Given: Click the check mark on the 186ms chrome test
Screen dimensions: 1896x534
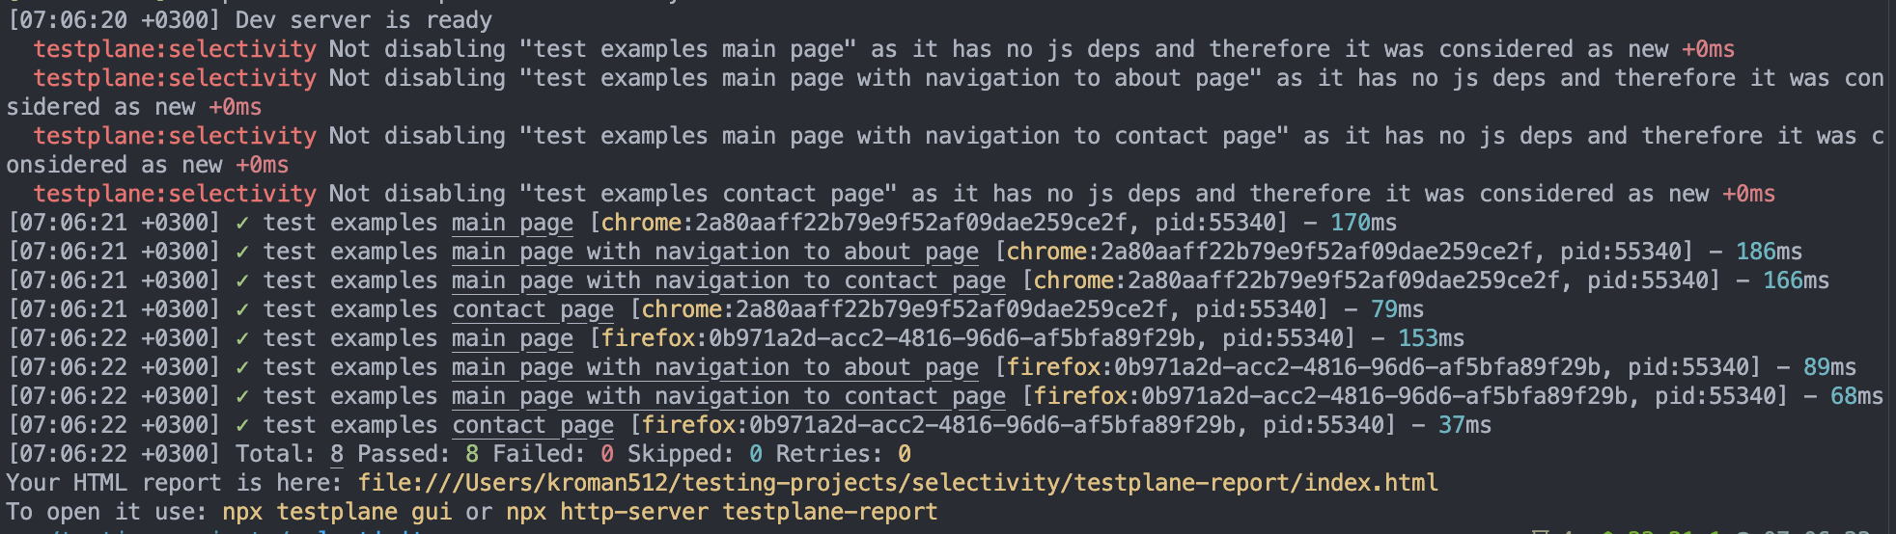Looking at the screenshot, I should click(x=242, y=253).
